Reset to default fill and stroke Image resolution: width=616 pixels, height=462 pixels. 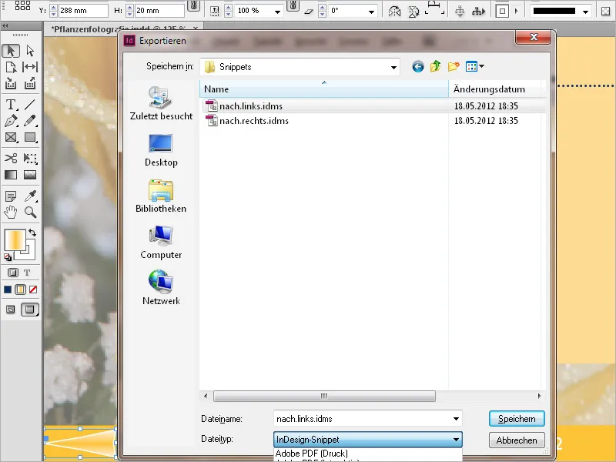point(8,257)
